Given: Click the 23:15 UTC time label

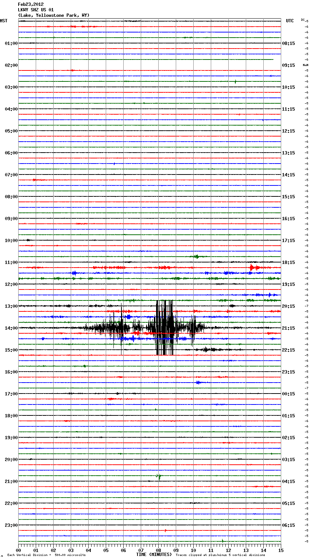Looking at the screenshot, I should click(288, 372).
